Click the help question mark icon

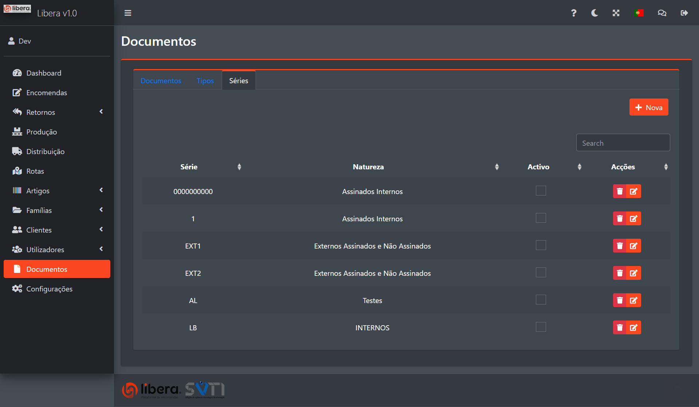coord(573,13)
